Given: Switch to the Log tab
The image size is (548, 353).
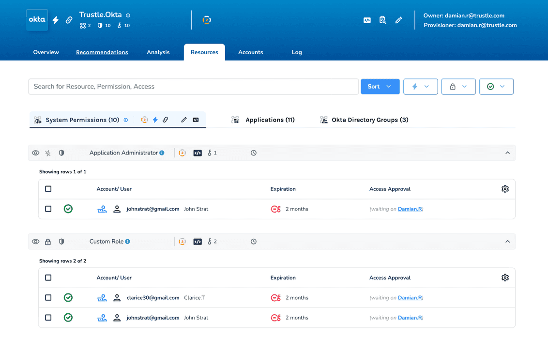Looking at the screenshot, I should [x=297, y=52].
